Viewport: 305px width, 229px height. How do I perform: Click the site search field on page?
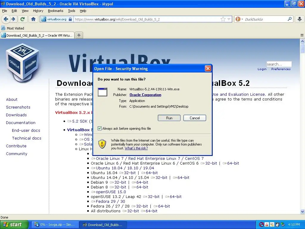point(279,64)
